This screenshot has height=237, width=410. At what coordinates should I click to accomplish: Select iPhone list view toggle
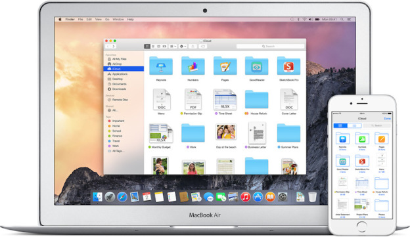click(354, 125)
